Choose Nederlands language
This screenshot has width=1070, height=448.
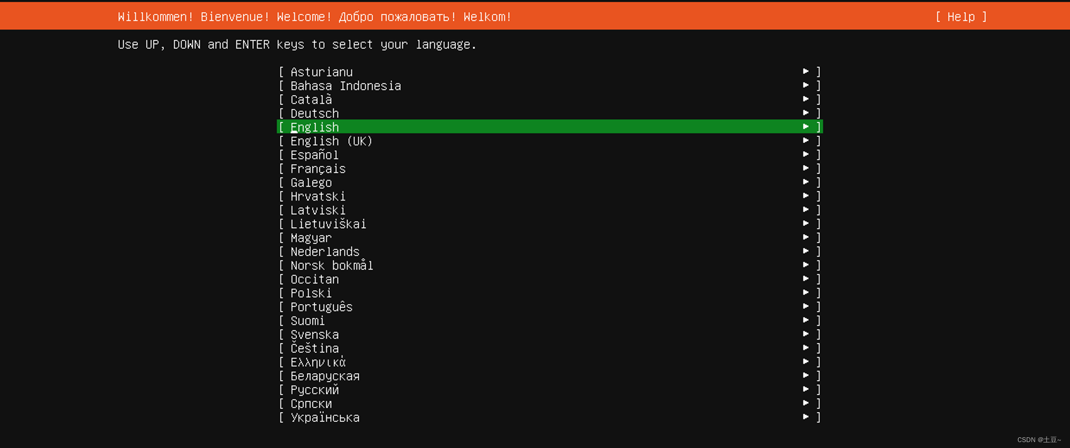coord(549,251)
